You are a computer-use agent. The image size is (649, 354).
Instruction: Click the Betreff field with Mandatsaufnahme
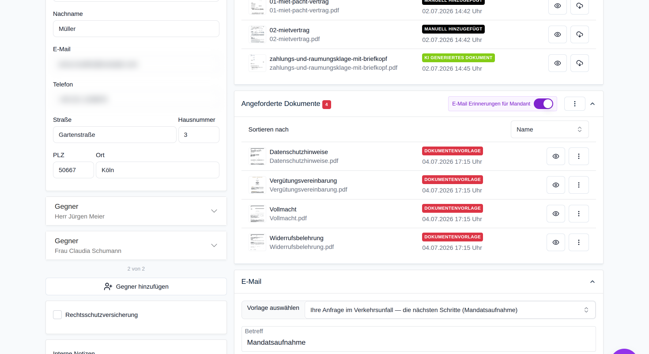point(419,339)
